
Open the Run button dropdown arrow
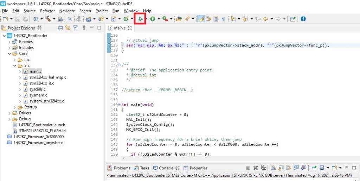[159, 19]
